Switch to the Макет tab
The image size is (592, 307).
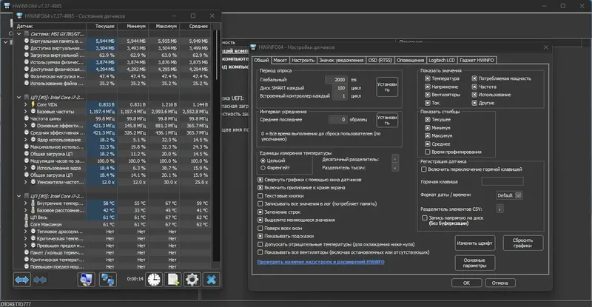pyautogui.click(x=280, y=60)
